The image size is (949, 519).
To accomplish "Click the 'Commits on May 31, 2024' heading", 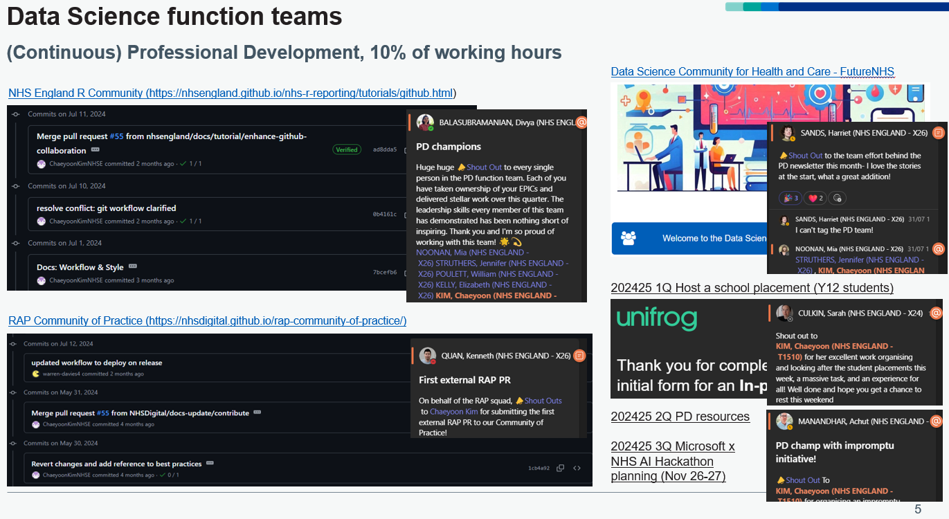I will point(61,392).
